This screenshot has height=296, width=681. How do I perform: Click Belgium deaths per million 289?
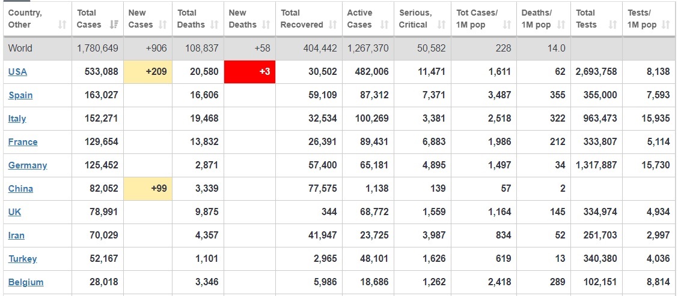point(558,282)
